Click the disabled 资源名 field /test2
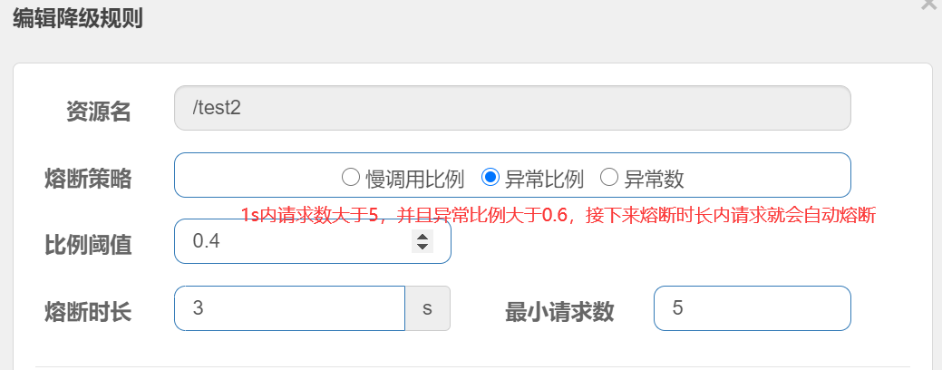 (x=512, y=108)
